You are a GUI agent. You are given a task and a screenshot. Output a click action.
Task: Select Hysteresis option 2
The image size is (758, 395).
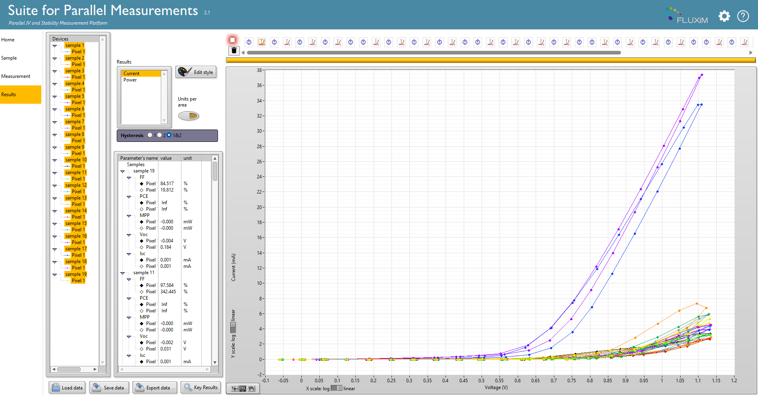[159, 135]
